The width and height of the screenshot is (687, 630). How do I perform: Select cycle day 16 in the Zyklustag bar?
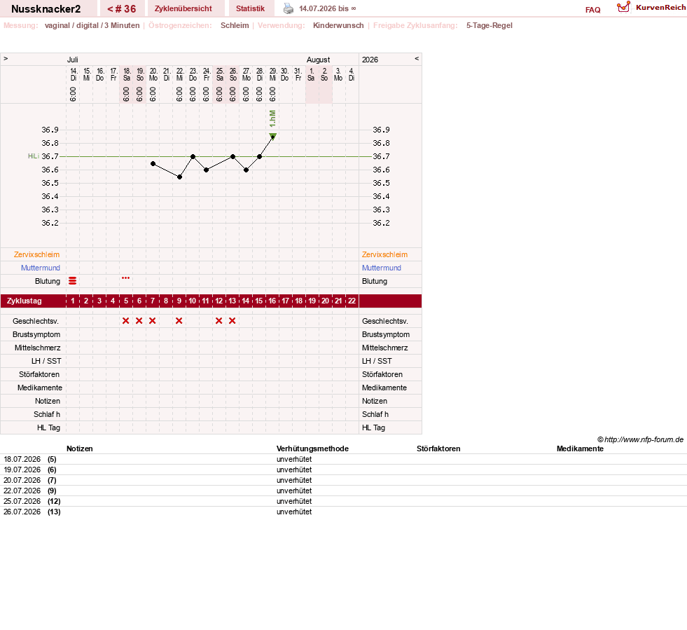[x=272, y=301]
